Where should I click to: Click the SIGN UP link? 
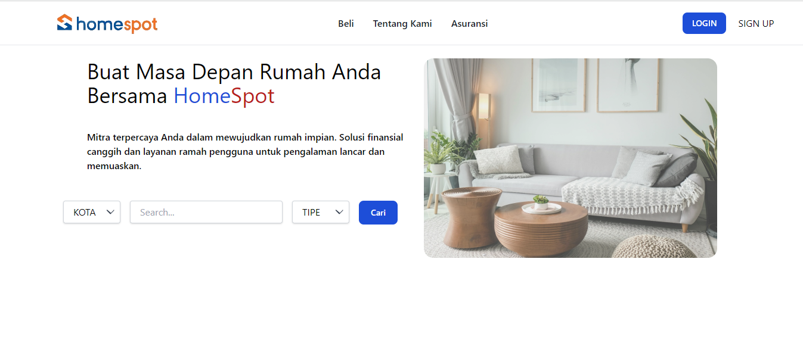pyautogui.click(x=756, y=24)
